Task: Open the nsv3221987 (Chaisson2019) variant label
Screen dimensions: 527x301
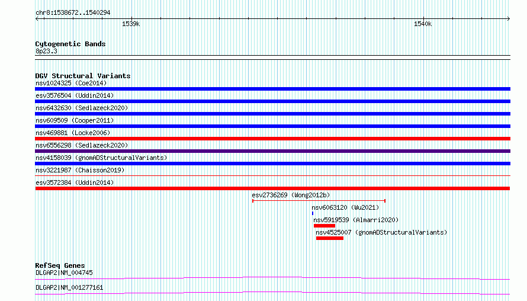Action: pos(80,170)
